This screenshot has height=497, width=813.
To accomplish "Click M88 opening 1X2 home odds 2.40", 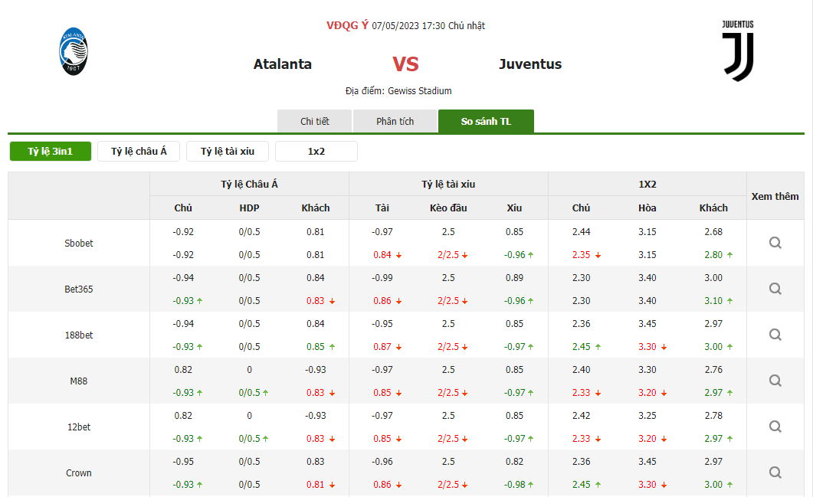I will coord(582,370).
